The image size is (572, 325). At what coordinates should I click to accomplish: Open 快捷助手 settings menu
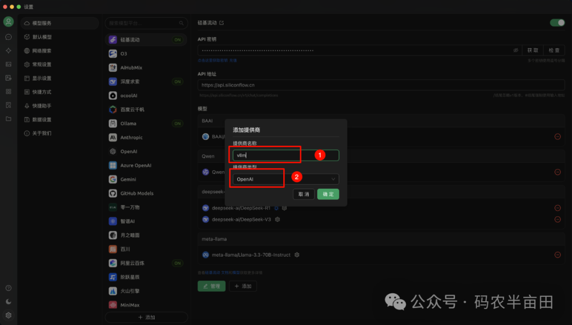(59, 106)
